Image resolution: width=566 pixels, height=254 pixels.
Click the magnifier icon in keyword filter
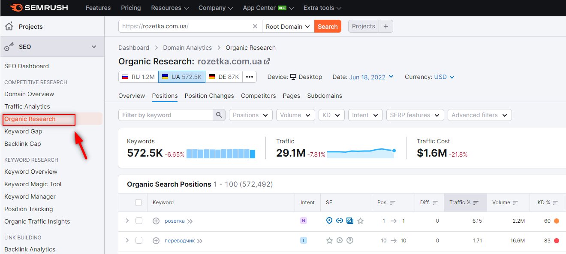tap(219, 115)
